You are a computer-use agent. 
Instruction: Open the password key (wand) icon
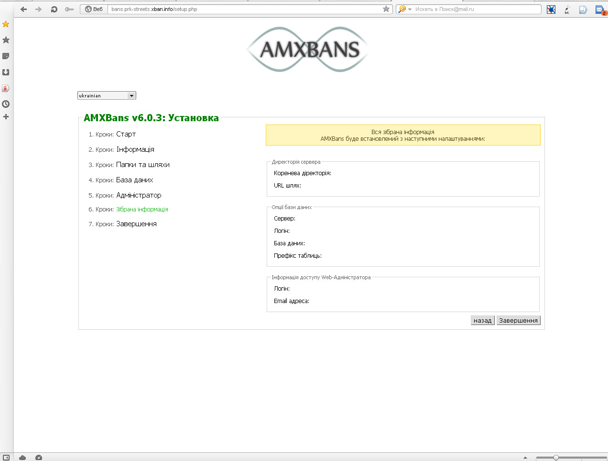(69, 9)
